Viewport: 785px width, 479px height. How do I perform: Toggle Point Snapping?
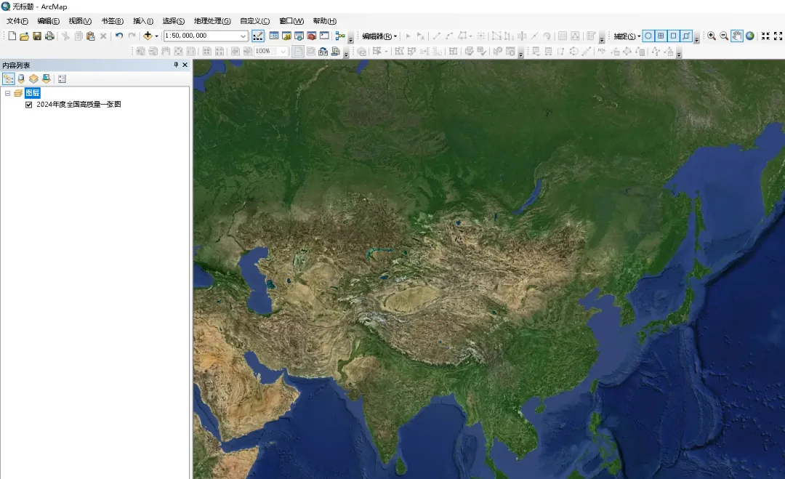(648, 36)
